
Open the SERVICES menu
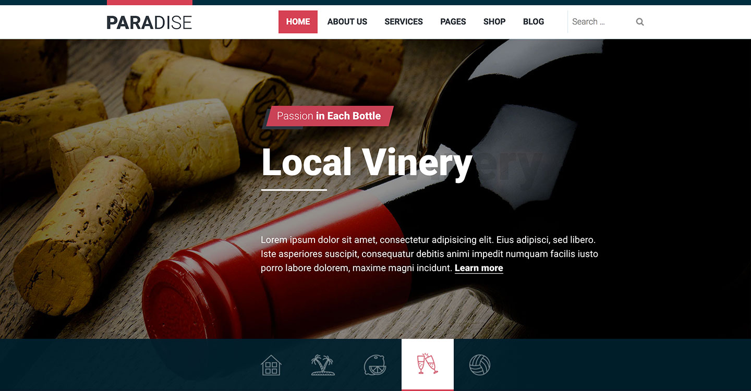[x=404, y=22]
